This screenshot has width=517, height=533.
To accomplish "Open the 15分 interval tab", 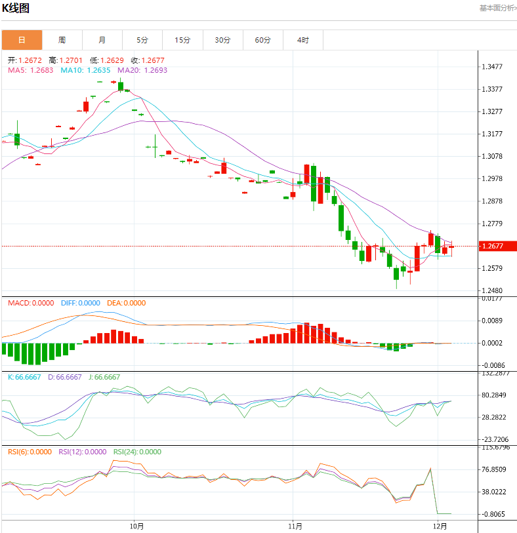I will [182, 40].
